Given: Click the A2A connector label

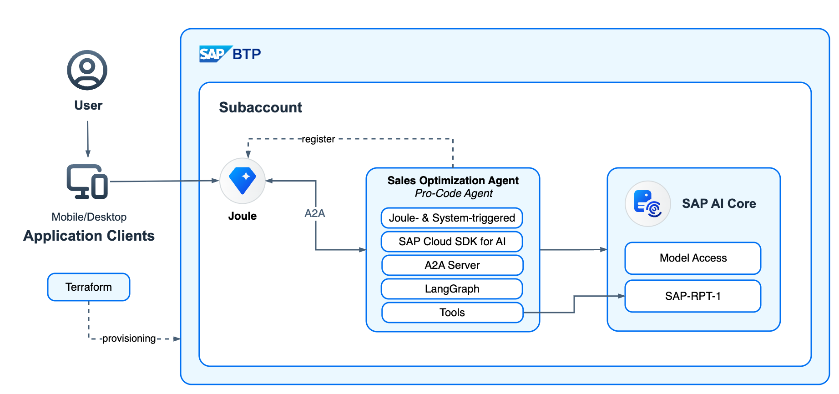Looking at the screenshot, I should point(315,213).
